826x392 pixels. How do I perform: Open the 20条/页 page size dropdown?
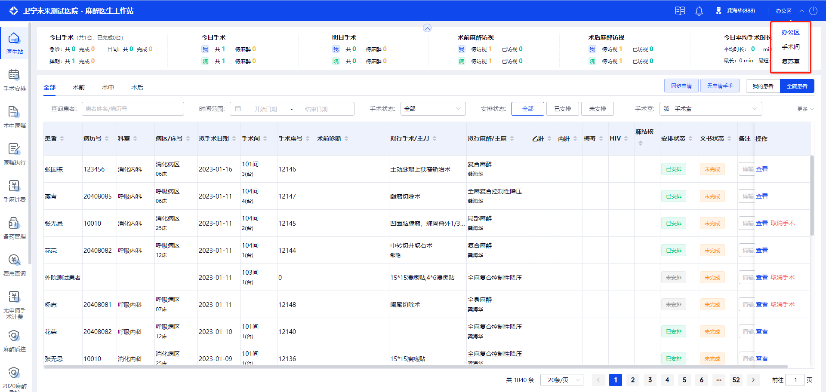tap(562, 380)
